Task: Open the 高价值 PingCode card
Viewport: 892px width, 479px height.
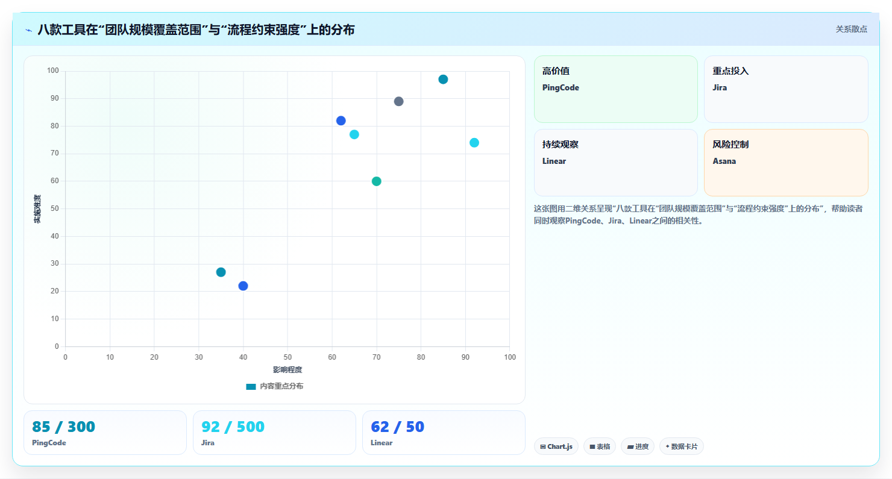Action: tap(615, 89)
